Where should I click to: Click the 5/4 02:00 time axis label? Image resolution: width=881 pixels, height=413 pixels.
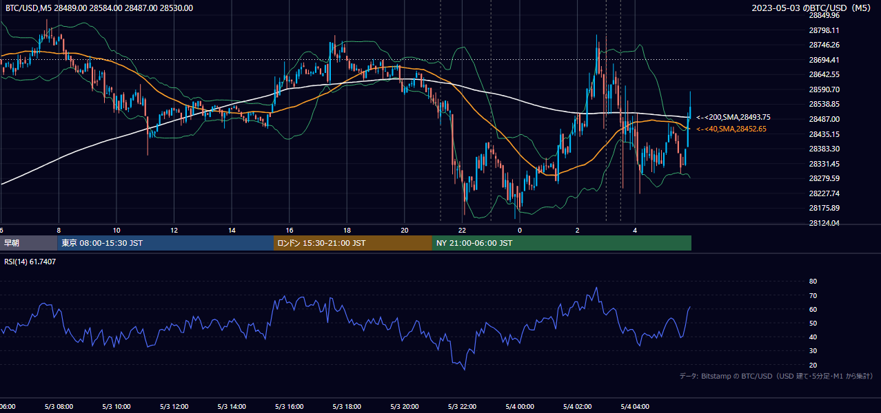point(578,407)
